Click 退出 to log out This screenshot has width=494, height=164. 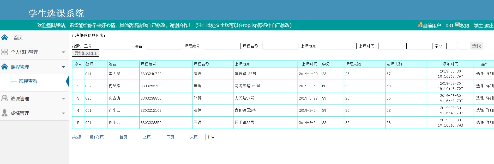(489, 25)
